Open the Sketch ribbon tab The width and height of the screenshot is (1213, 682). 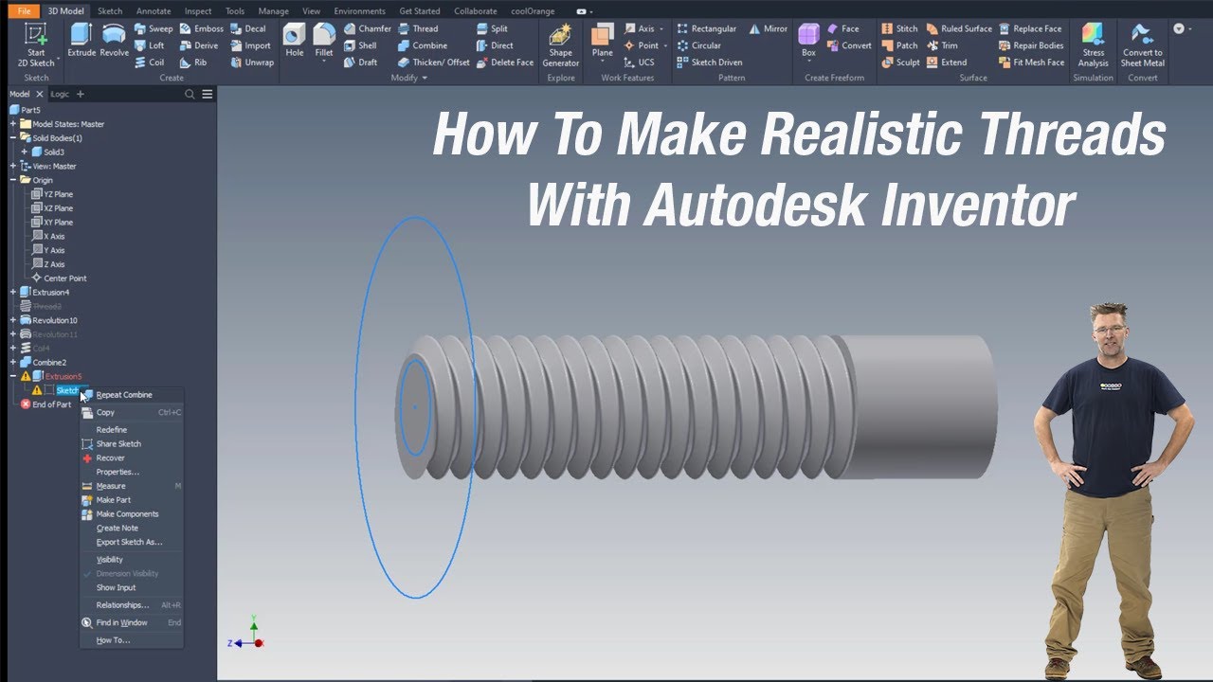[x=110, y=11]
